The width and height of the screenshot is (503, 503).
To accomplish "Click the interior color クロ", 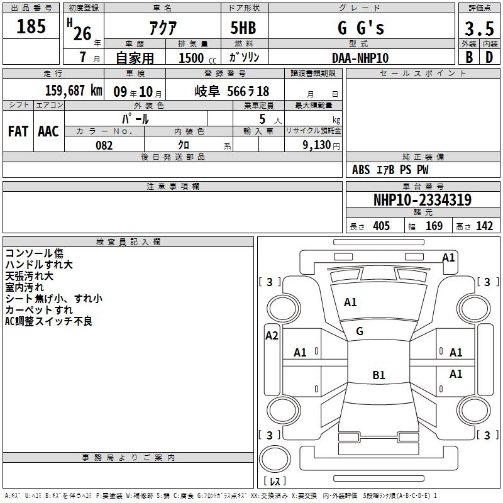I will (x=184, y=145).
